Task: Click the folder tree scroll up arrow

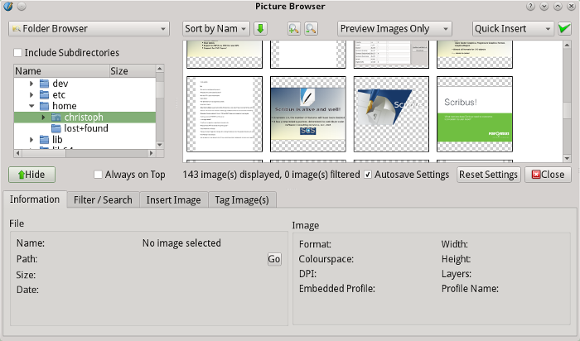Action: click(x=160, y=69)
